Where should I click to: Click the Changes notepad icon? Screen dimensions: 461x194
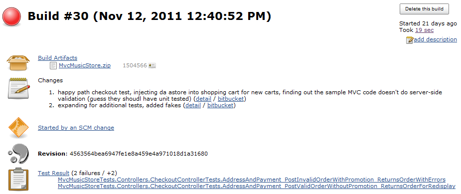[x=18, y=88]
